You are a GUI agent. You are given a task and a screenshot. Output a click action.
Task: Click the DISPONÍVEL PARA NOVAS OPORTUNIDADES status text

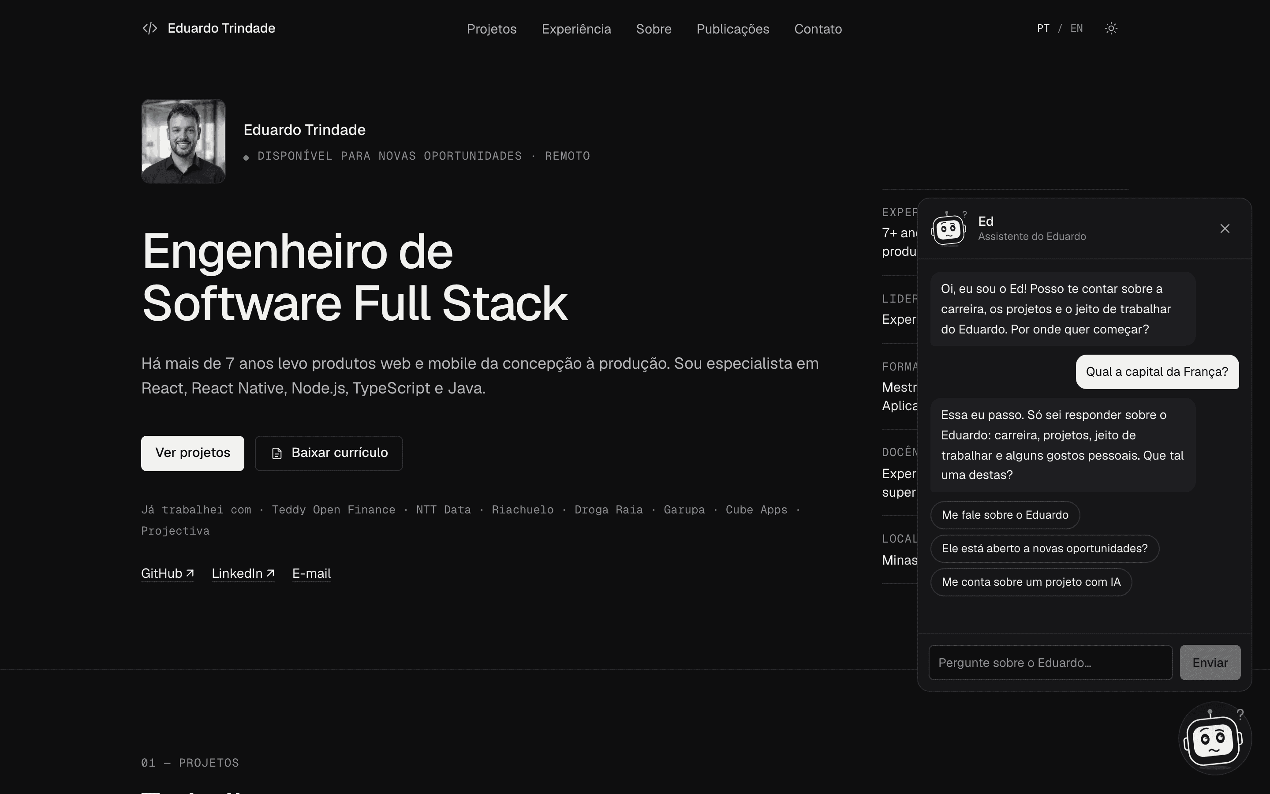pyautogui.click(x=389, y=156)
